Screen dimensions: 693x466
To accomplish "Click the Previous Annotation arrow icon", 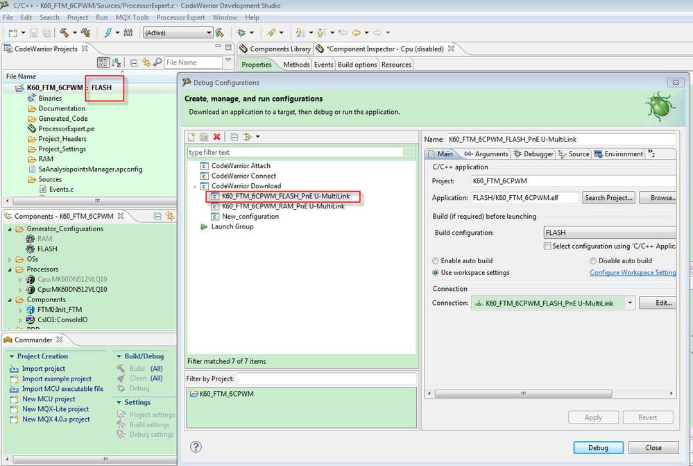I will (321, 33).
